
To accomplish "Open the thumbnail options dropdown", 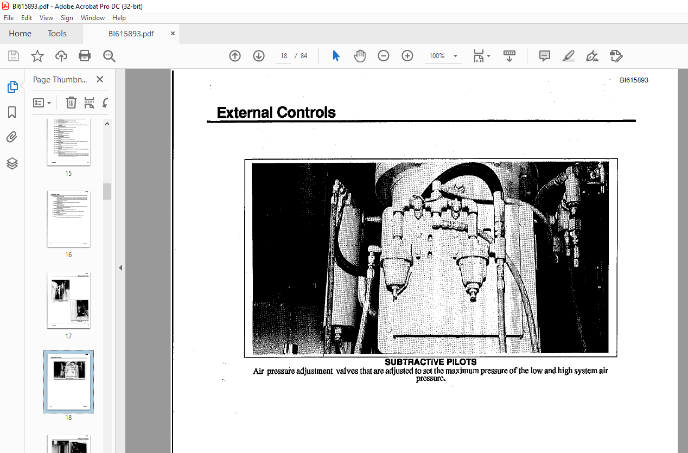I will point(42,103).
